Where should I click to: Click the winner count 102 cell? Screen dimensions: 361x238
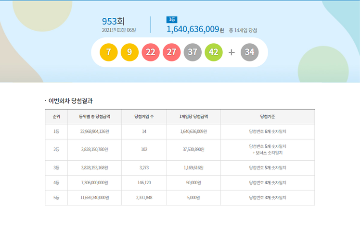coord(144,149)
